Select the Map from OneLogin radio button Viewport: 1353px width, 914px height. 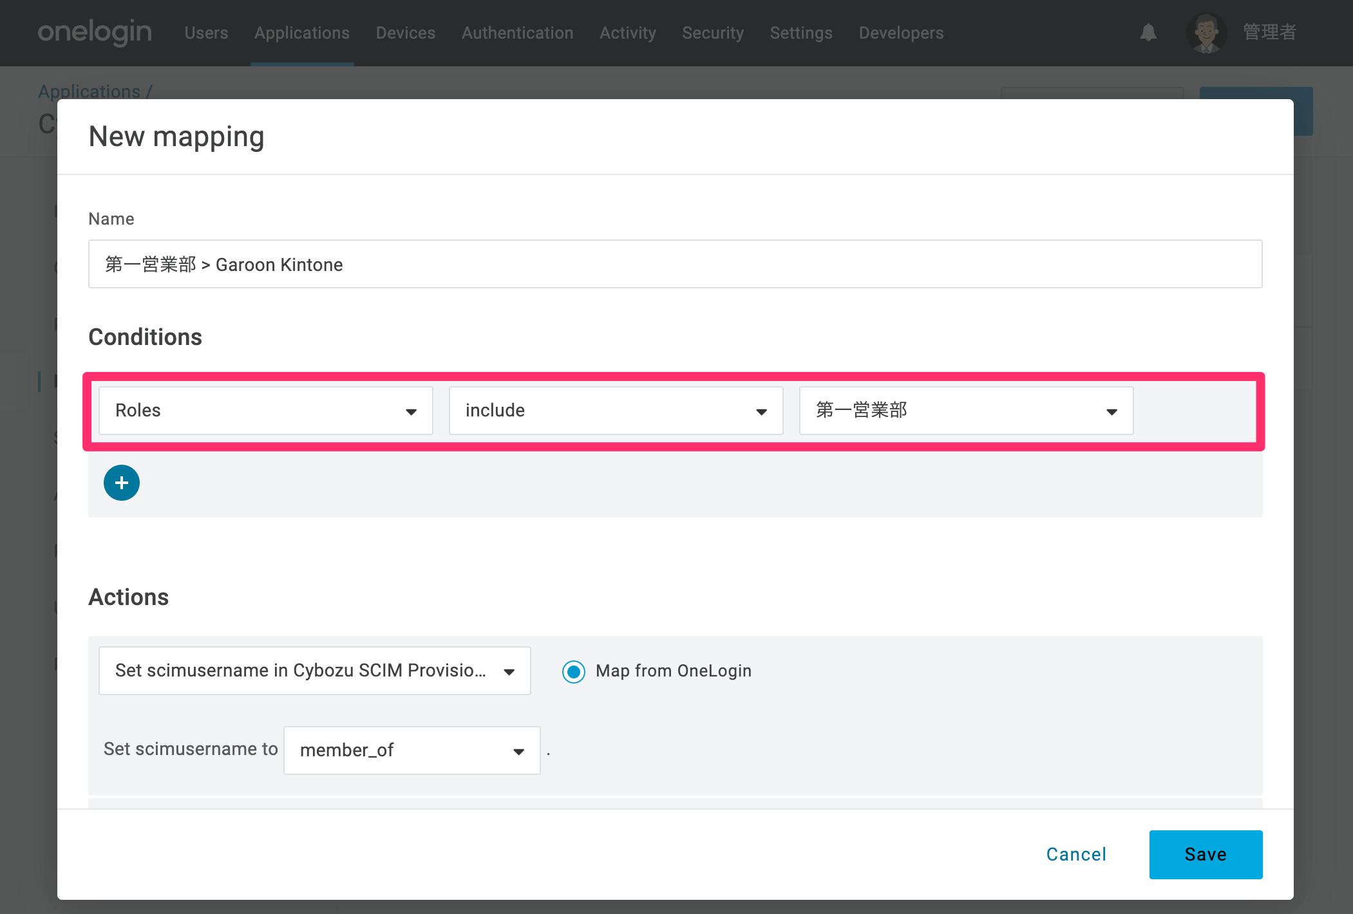click(x=574, y=671)
